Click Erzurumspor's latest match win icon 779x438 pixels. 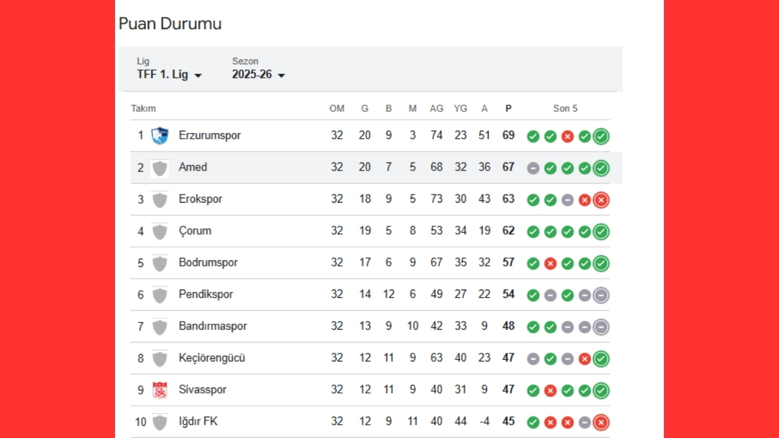click(601, 136)
